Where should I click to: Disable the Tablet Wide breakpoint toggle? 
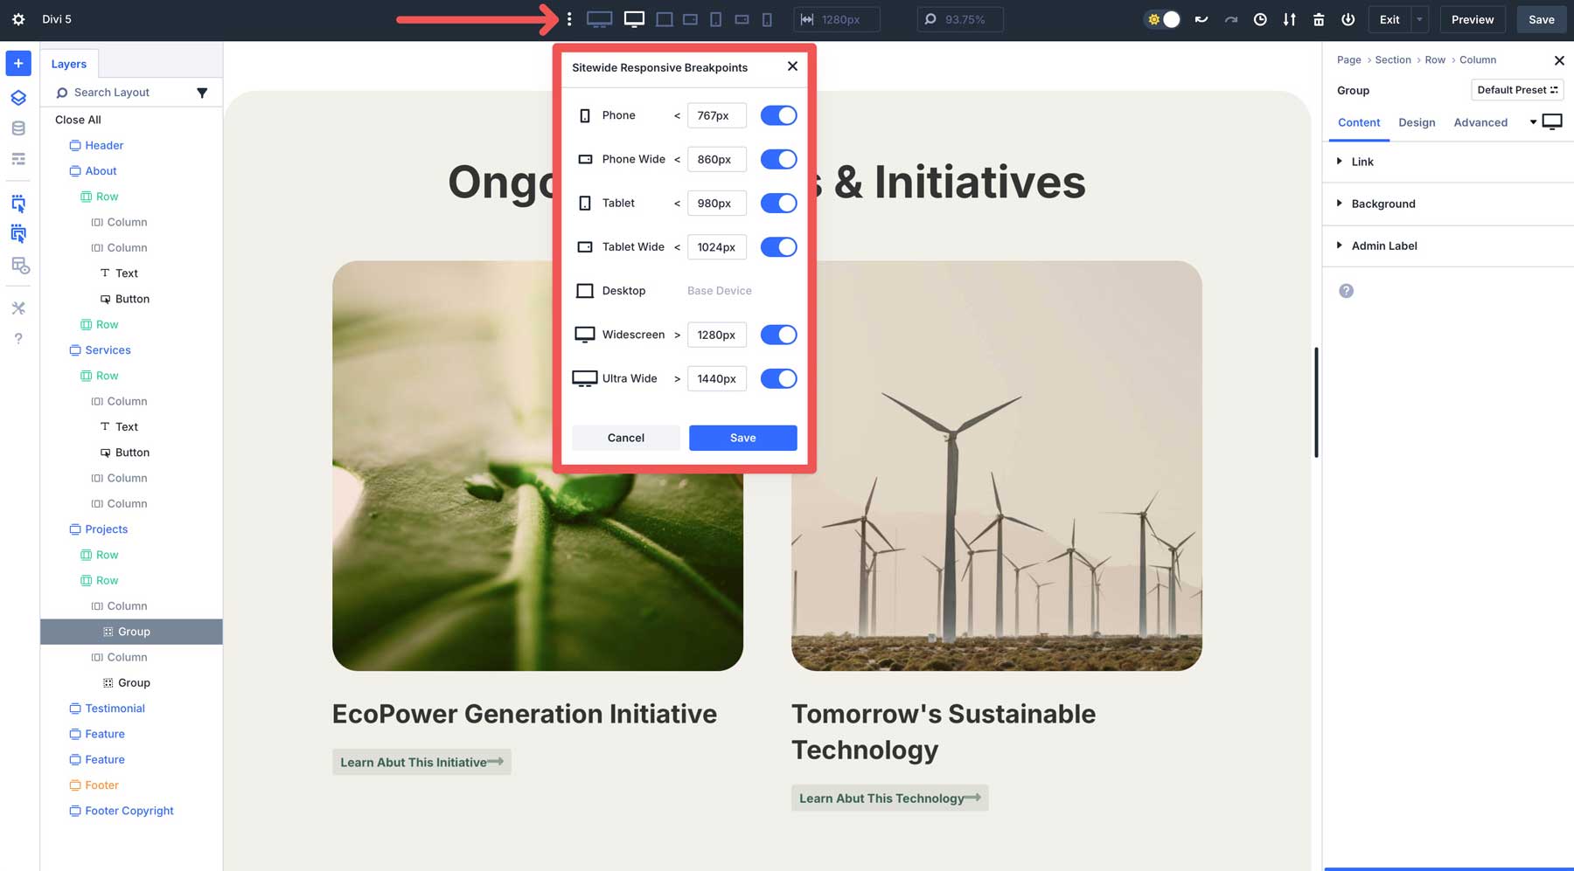click(778, 247)
